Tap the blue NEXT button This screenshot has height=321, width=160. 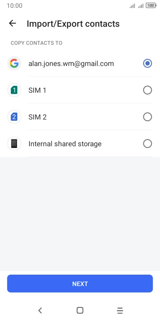(80, 284)
